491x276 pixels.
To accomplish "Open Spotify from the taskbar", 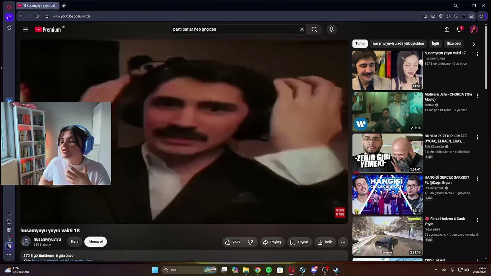I will (269, 270).
